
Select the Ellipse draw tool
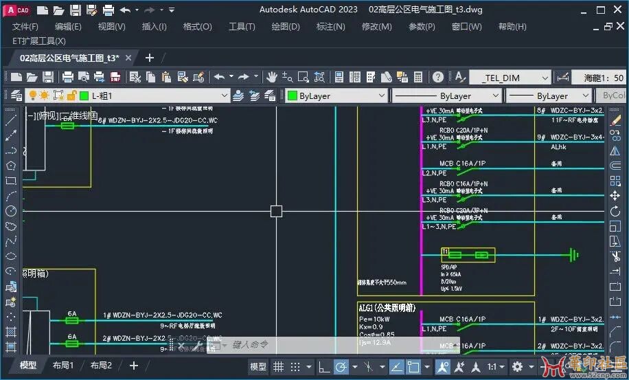pos(11,256)
